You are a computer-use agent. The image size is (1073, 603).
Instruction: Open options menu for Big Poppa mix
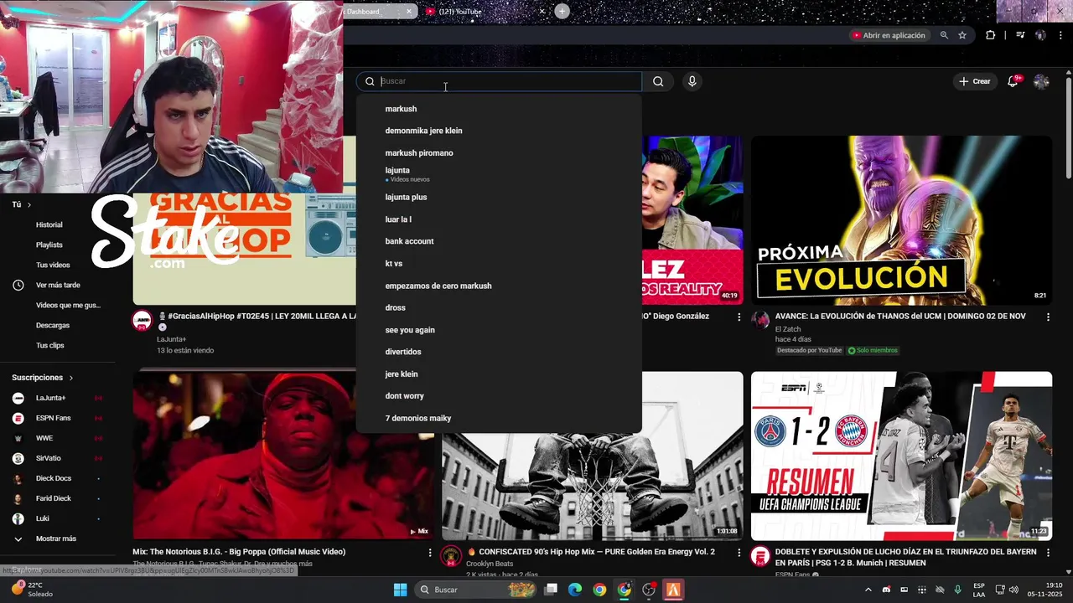click(x=430, y=553)
